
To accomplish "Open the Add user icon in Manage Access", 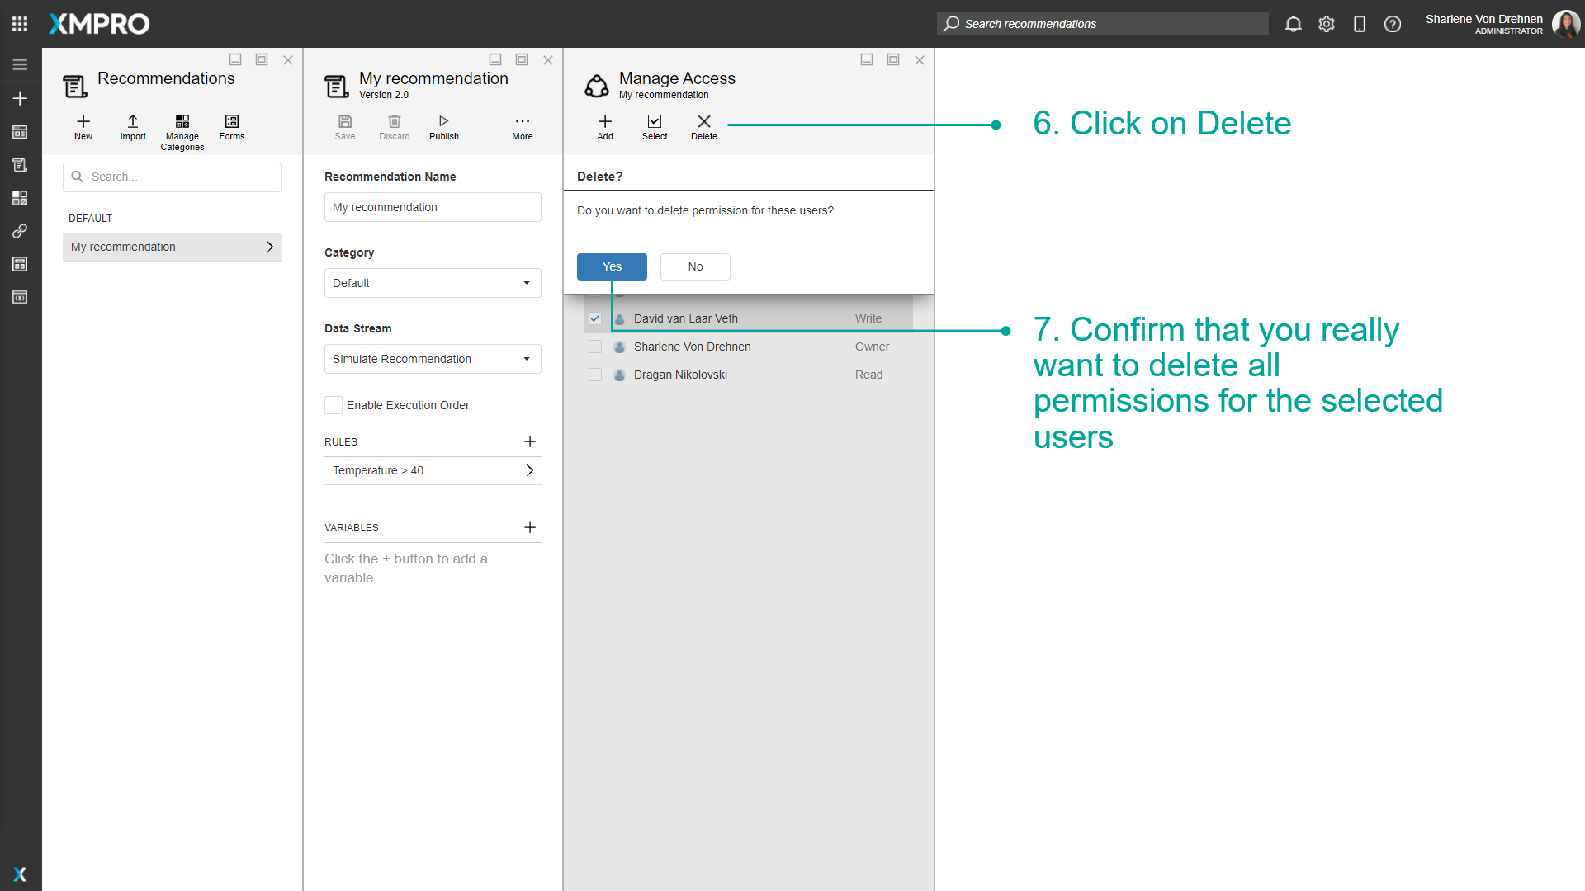I will point(604,125).
